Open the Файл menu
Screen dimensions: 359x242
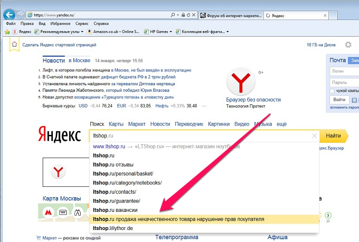(11, 24)
